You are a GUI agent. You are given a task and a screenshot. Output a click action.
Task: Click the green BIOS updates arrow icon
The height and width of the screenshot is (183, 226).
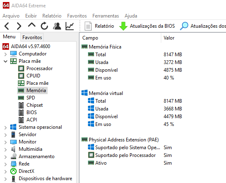coord(123,26)
